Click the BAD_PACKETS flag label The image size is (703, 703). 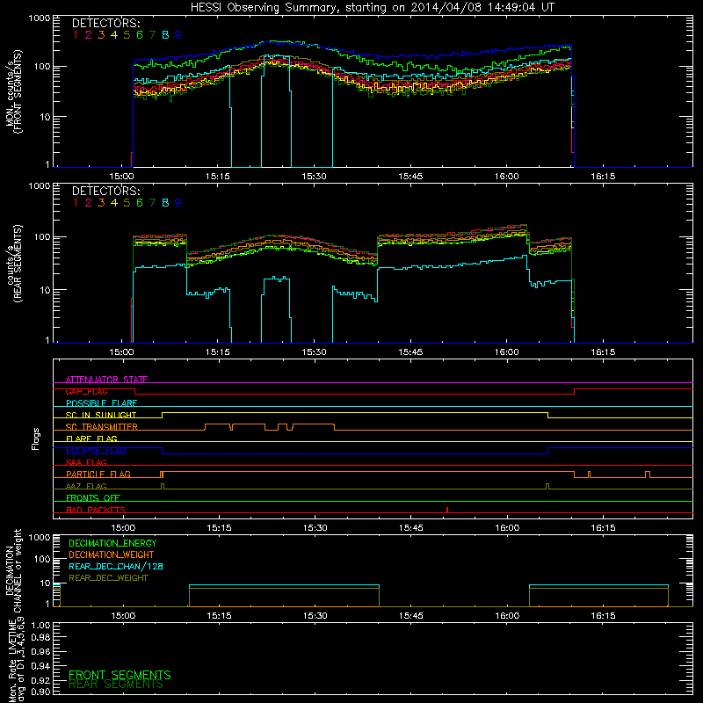point(96,510)
